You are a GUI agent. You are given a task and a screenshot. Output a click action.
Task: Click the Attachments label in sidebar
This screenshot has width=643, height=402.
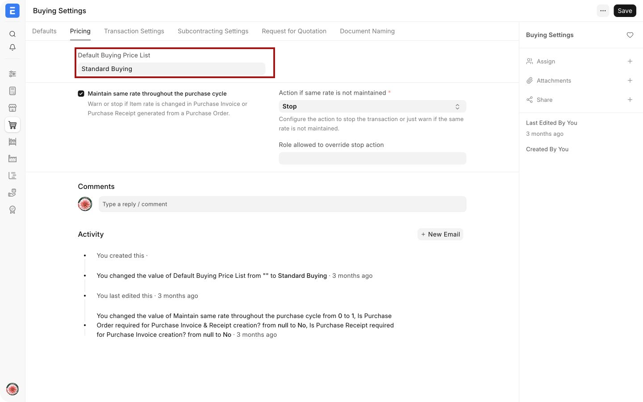click(x=554, y=80)
